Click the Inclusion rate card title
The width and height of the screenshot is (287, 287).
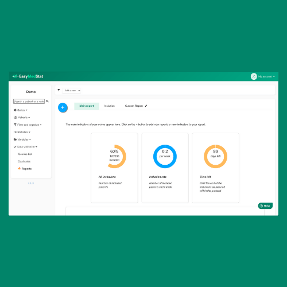tap(158, 177)
